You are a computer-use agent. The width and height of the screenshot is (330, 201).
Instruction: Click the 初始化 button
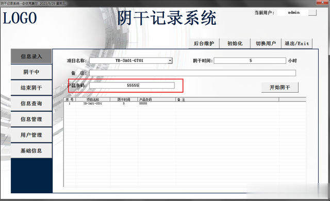coord(235,43)
